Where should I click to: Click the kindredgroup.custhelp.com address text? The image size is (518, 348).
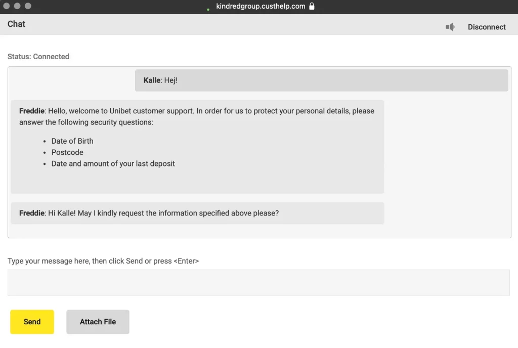pyautogui.click(x=261, y=6)
